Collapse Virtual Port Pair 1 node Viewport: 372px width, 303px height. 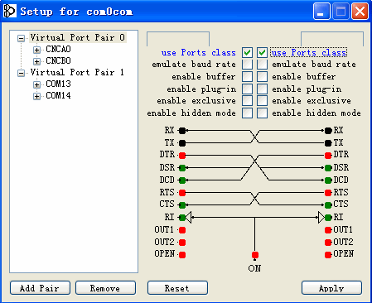point(21,73)
